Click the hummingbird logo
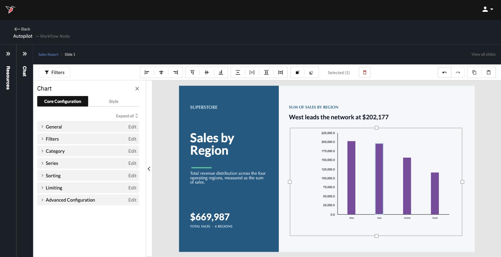501x257 pixels. (x=11, y=10)
